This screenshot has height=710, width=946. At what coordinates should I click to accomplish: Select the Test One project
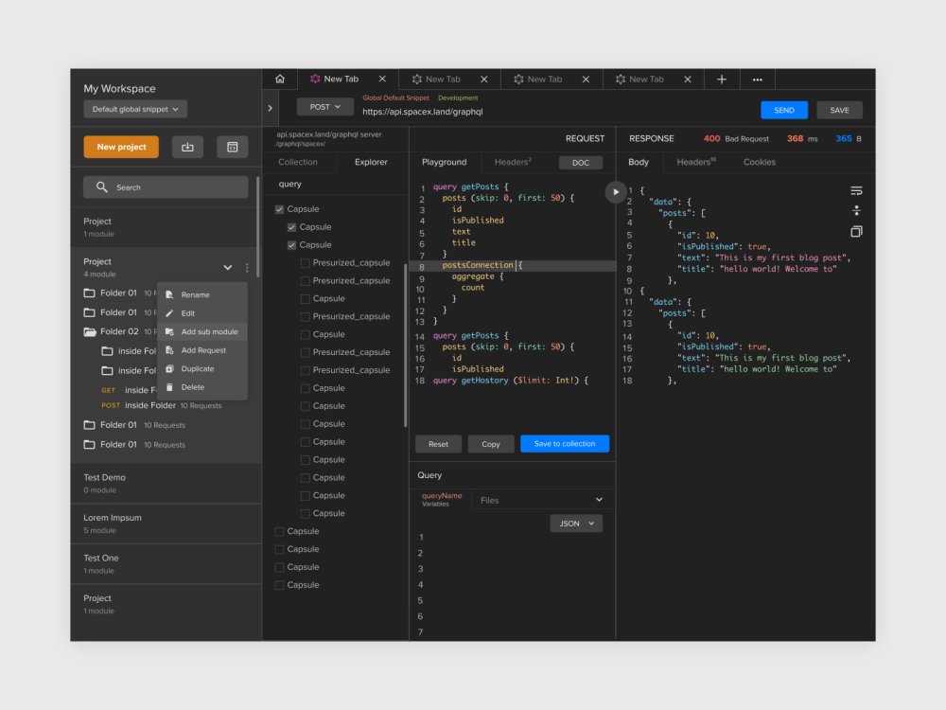(166, 564)
